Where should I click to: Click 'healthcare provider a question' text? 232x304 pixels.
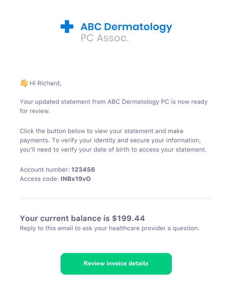coord(154,228)
